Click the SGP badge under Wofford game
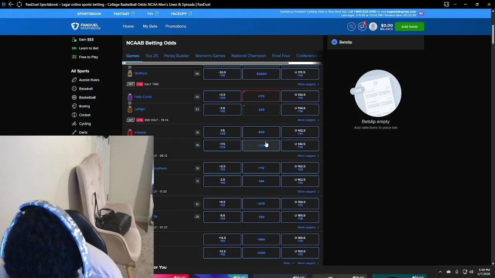Viewport: 495px width, 278px height. (x=131, y=84)
